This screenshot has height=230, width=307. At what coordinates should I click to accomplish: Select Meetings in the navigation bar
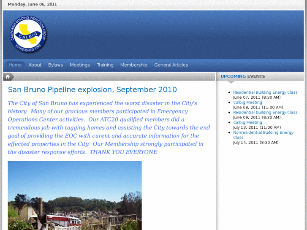[x=80, y=65]
